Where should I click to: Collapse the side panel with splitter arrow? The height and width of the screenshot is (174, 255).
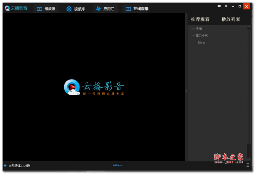click(186, 91)
